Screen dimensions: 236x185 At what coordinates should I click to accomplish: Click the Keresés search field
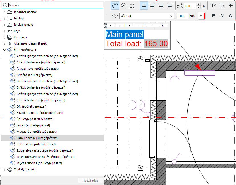[x=53, y=5]
